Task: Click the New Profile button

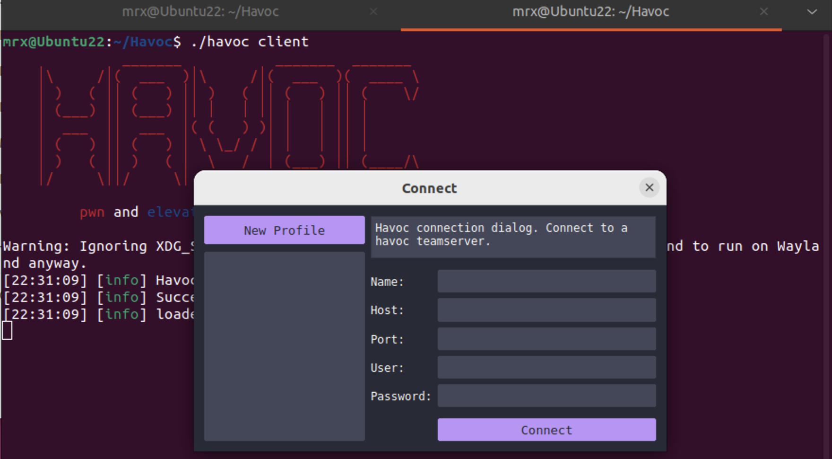Action: (x=284, y=230)
